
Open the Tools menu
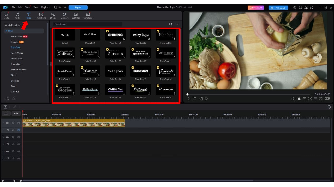point(27,8)
